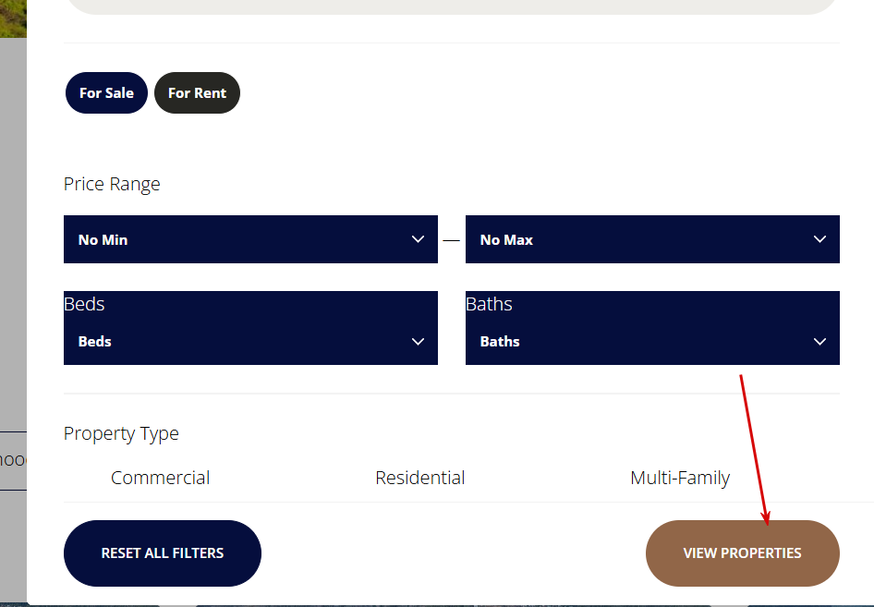Click the search field at the top
Viewport: 874px width, 607px height.
451,6
